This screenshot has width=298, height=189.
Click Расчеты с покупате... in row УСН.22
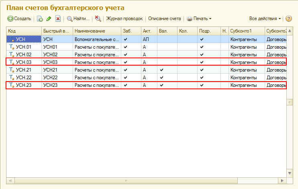(96, 78)
